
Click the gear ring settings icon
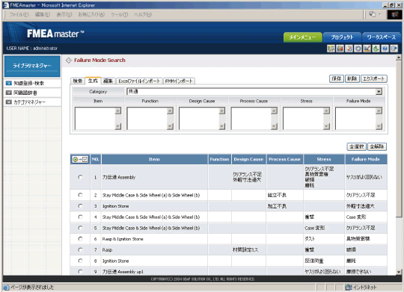tap(358, 49)
